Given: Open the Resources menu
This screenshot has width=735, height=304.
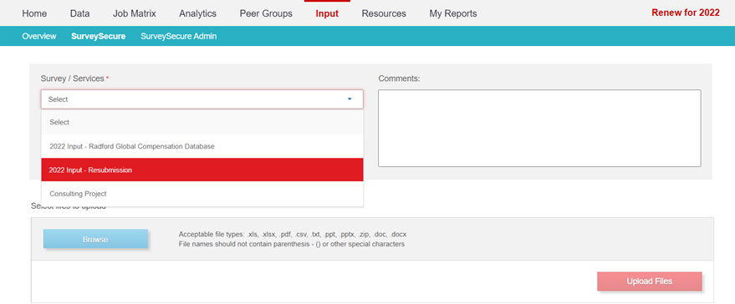Looking at the screenshot, I should point(384,13).
